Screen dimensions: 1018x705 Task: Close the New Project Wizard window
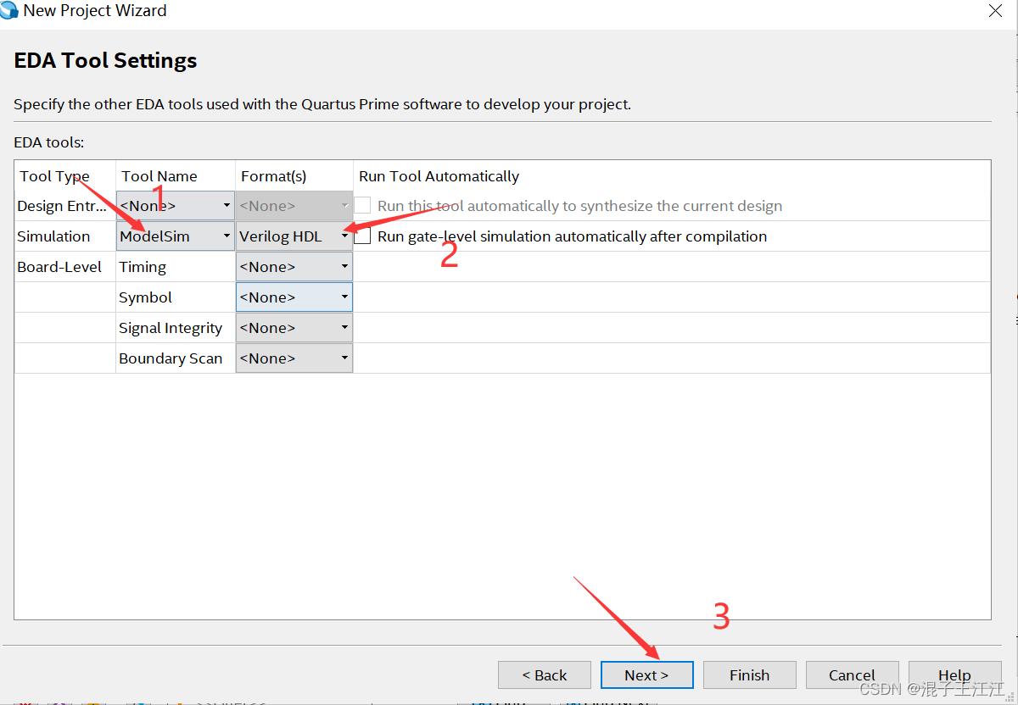click(996, 11)
